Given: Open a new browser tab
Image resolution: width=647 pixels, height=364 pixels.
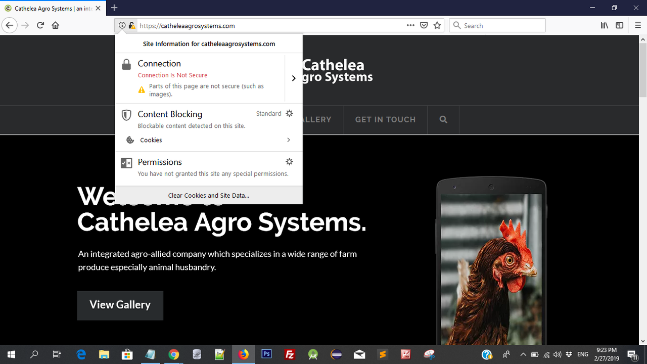Looking at the screenshot, I should coord(114,8).
